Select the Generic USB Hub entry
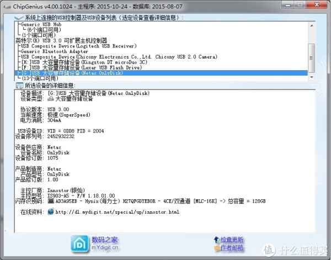This screenshot has height=260, width=331. [41, 24]
